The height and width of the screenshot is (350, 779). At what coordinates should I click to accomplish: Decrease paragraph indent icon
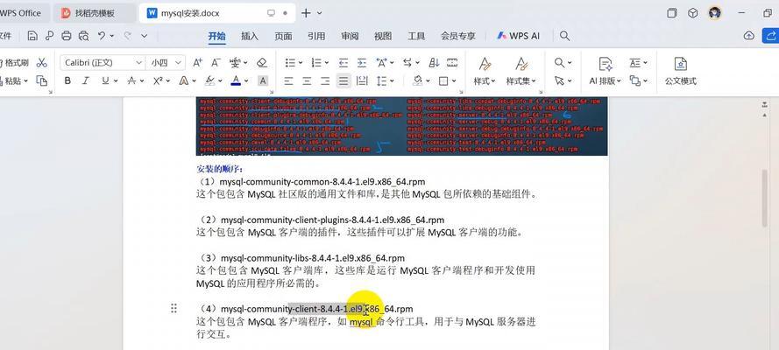(x=343, y=62)
